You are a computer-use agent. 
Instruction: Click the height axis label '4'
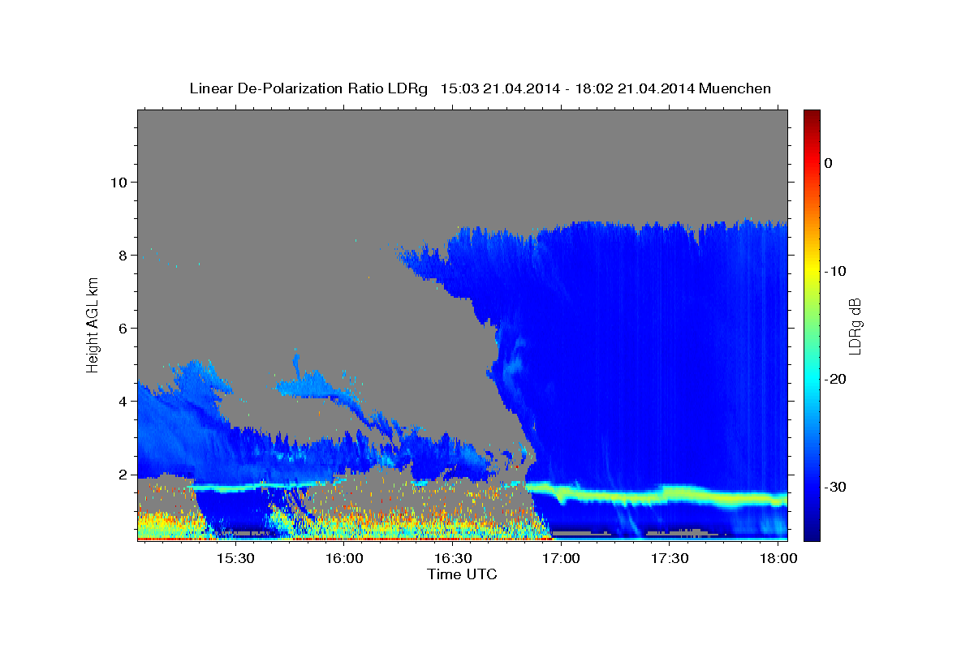(121, 401)
